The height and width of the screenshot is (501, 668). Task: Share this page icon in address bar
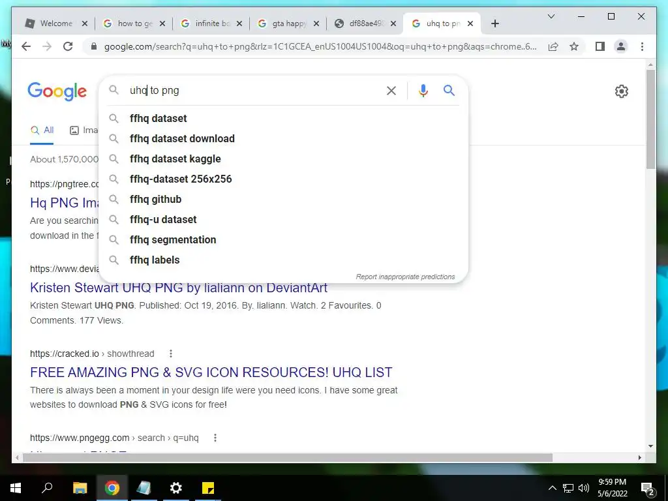click(x=553, y=46)
